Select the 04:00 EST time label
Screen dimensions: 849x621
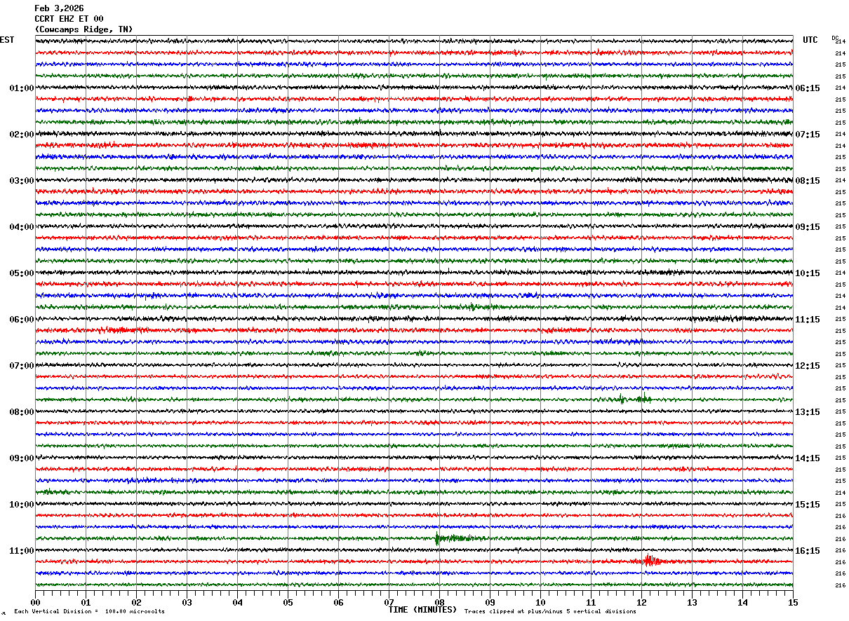coord(22,227)
